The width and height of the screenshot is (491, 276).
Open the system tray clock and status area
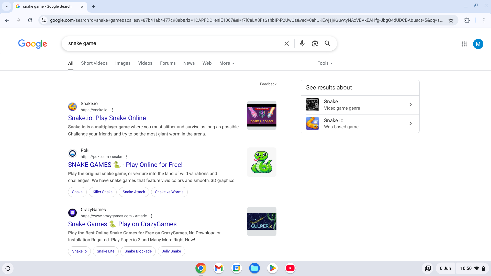point(473,268)
